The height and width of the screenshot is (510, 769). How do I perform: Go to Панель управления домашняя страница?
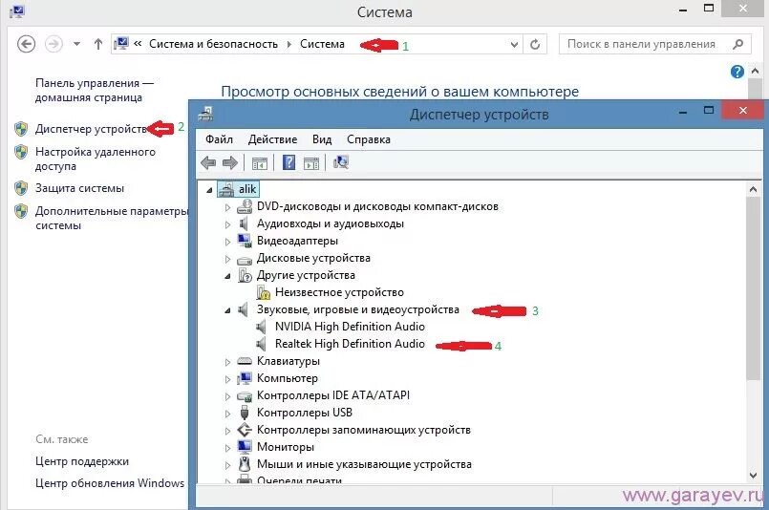(95, 90)
